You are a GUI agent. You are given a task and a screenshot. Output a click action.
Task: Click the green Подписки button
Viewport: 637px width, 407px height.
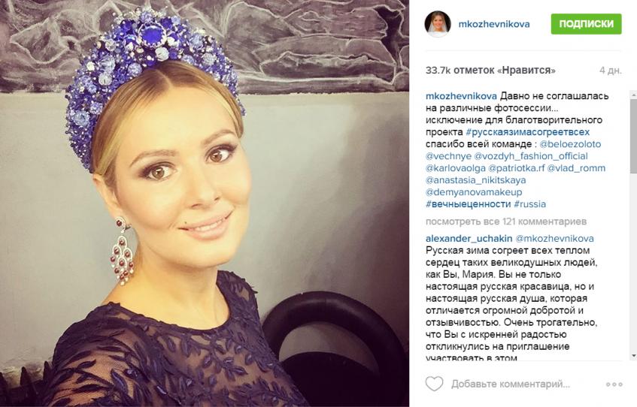tap(586, 24)
